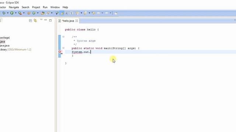
Task: Collapse the main method fold marker
Action: pos(63,48)
